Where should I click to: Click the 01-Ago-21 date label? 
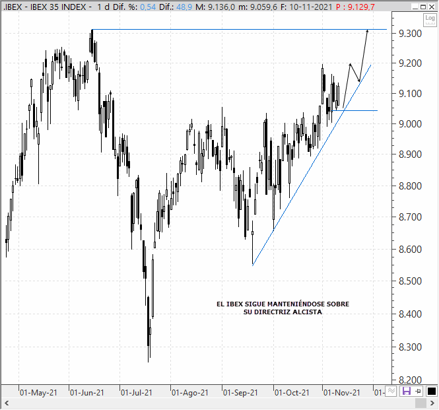click(x=190, y=393)
